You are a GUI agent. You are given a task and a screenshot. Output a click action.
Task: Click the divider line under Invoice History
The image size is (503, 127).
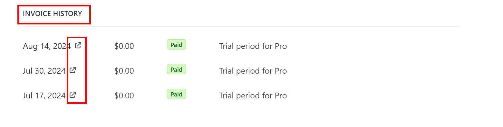pyautogui.click(x=241, y=26)
